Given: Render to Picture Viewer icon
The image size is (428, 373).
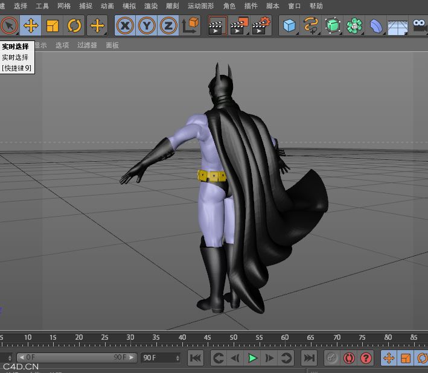Looking at the screenshot, I should (240, 26).
